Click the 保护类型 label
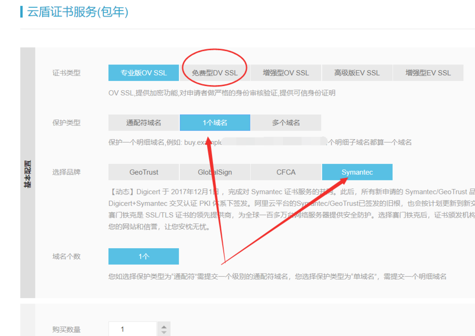The image size is (475, 336). [x=66, y=123]
